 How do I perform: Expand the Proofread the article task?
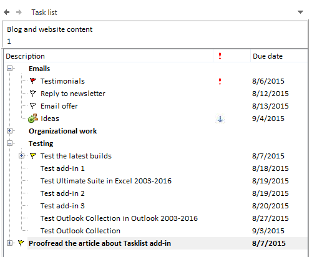click(9, 243)
